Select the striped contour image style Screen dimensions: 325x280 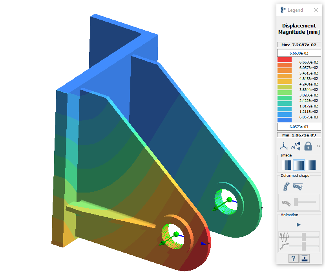(299, 165)
